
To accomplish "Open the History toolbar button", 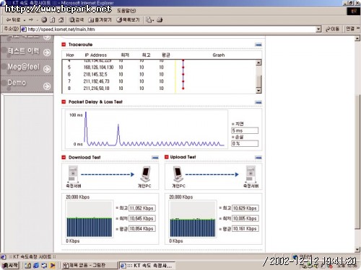I will pos(128,20).
